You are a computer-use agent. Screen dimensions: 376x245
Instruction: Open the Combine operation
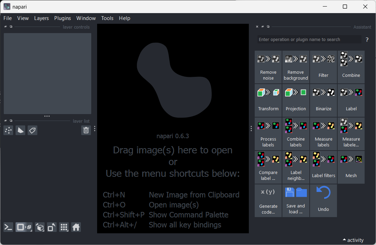(x=351, y=67)
